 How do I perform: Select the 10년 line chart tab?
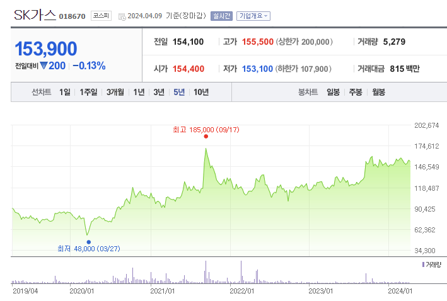coord(201,92)
